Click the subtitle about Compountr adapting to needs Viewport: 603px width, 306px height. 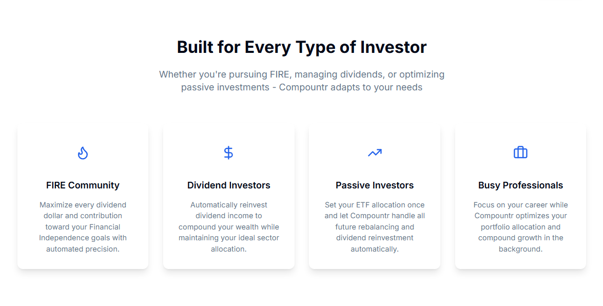pos(302,81)
